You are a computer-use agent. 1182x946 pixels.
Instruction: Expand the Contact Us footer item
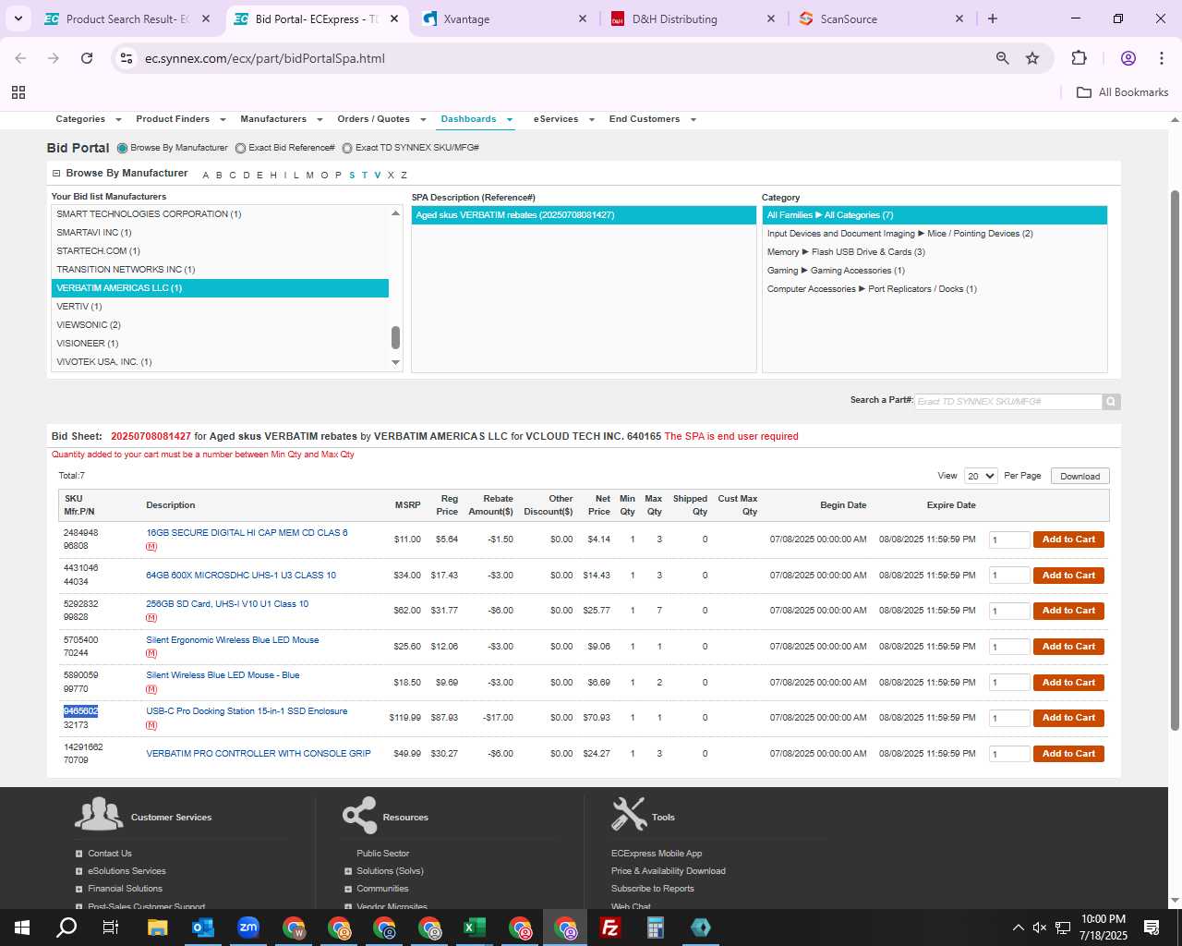pos(79,854)
